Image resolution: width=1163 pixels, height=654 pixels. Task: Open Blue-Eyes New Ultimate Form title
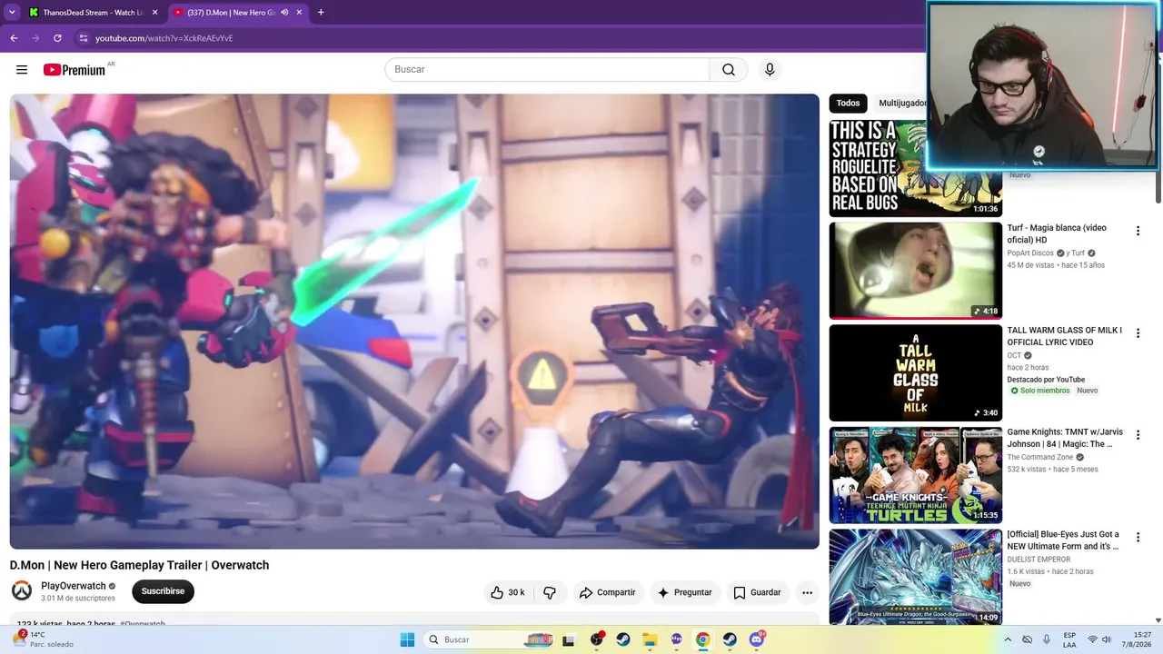1063,540
